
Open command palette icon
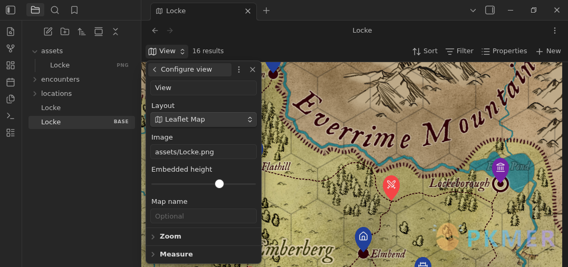click(x=11, y=116)
